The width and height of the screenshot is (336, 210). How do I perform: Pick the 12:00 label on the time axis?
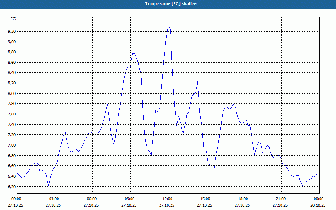[167, 199]
